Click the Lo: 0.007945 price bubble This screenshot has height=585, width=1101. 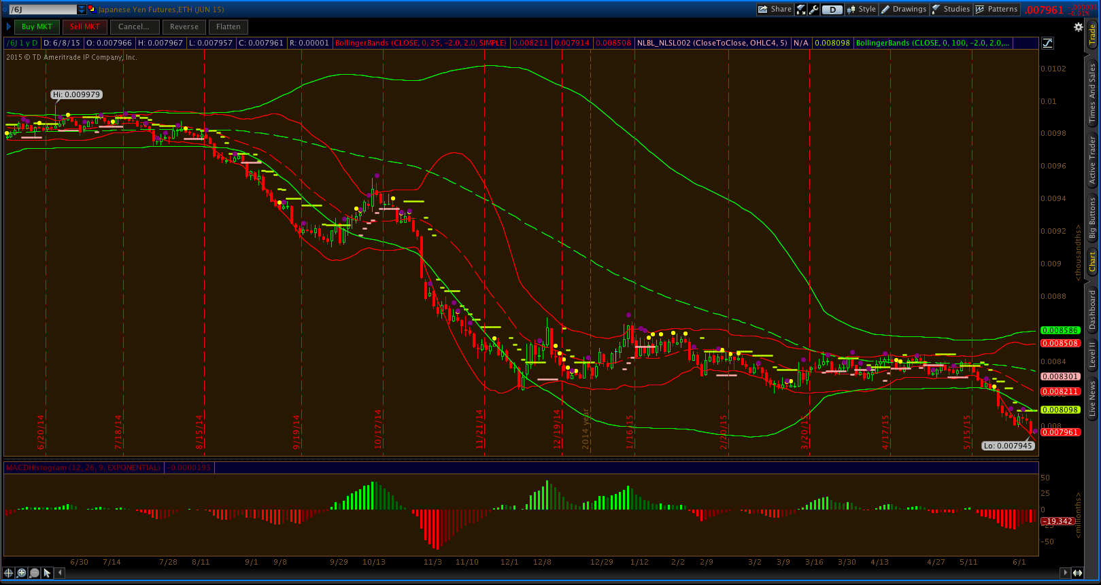pos(1008,446)
